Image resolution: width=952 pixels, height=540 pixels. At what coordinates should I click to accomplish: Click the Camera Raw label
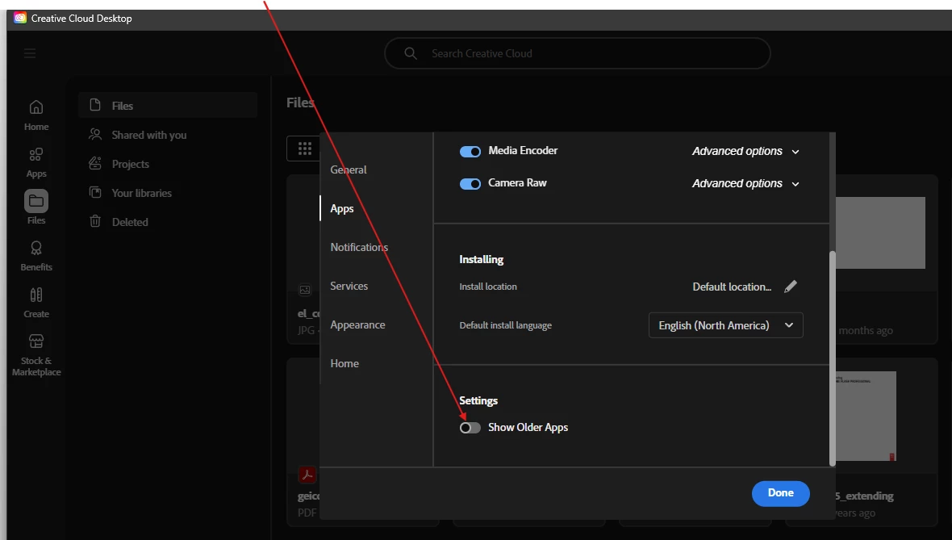517,183
